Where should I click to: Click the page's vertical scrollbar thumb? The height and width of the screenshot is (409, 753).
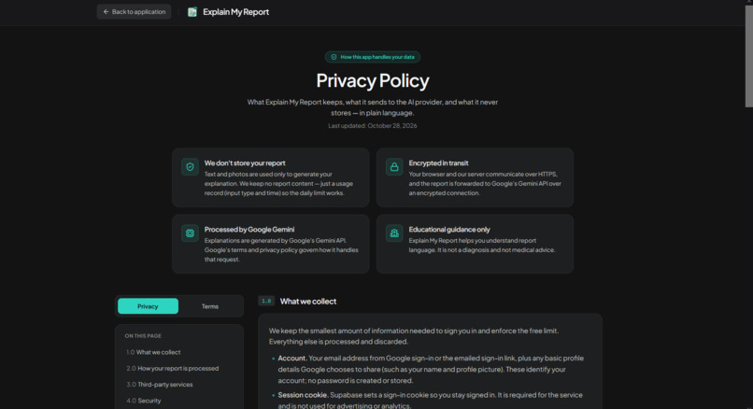748,55
